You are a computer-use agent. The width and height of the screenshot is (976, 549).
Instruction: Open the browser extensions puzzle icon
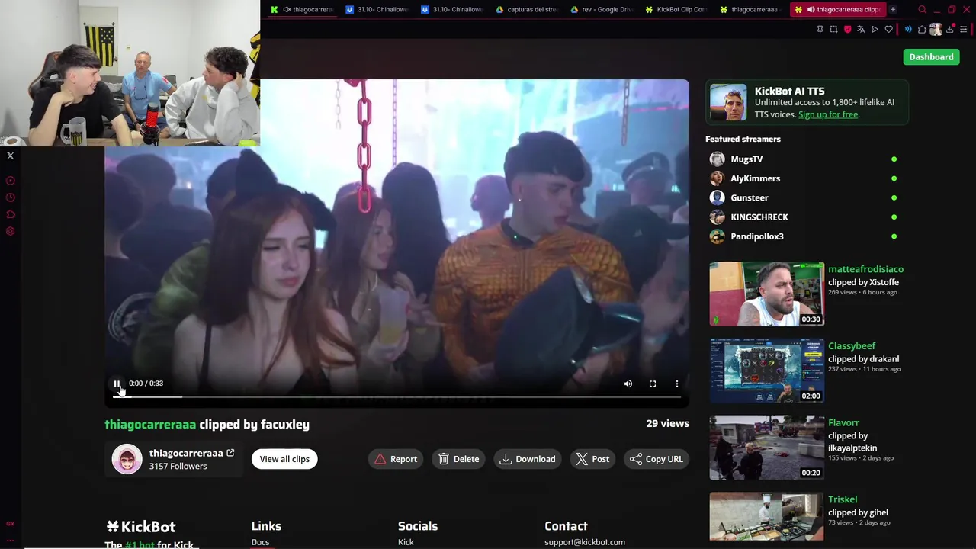[x=922, y=29]
